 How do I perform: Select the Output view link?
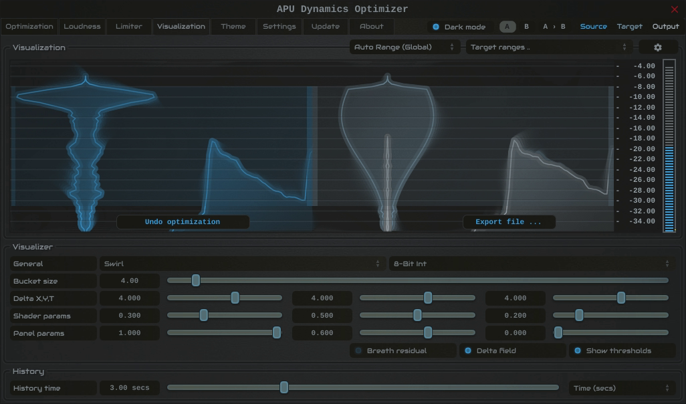(665, 27)
